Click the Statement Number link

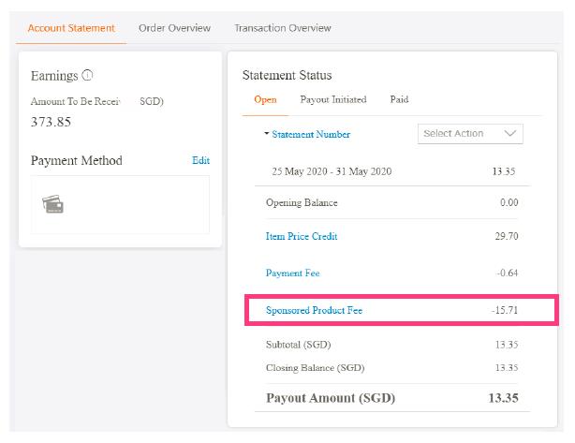point(312,134)
